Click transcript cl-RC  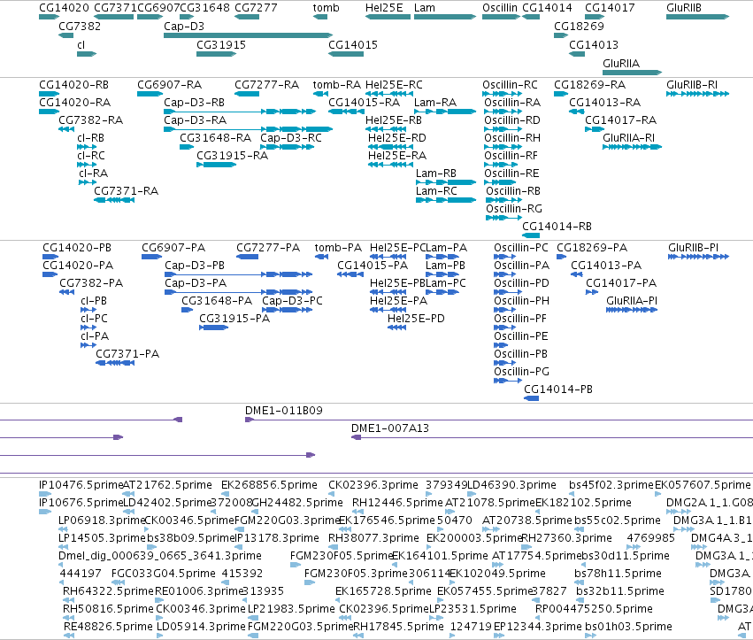coord(91,156)
